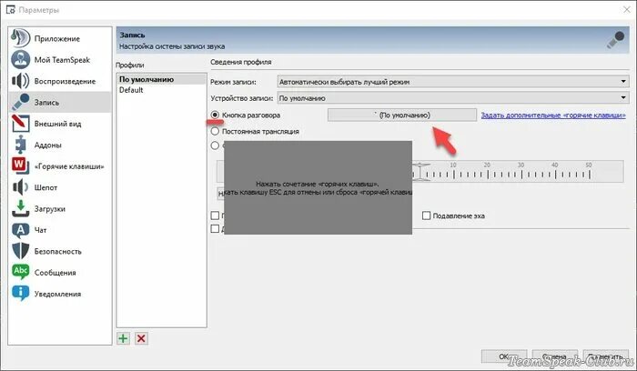This screenshot has height=371, width=637.
Task: Expand the Режим записи dropdown
Action: pos(453,82)
